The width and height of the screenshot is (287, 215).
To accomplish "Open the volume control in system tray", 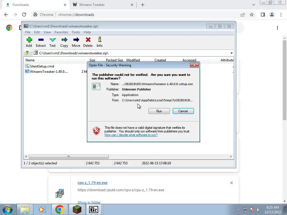I will 259,210.
